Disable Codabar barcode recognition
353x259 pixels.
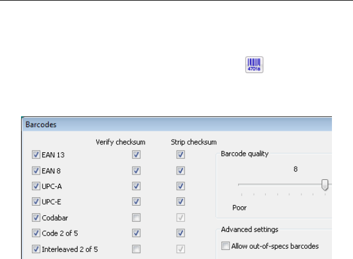pos(36,218)
